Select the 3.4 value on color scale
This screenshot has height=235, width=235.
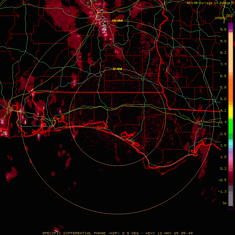coord(223,122)
